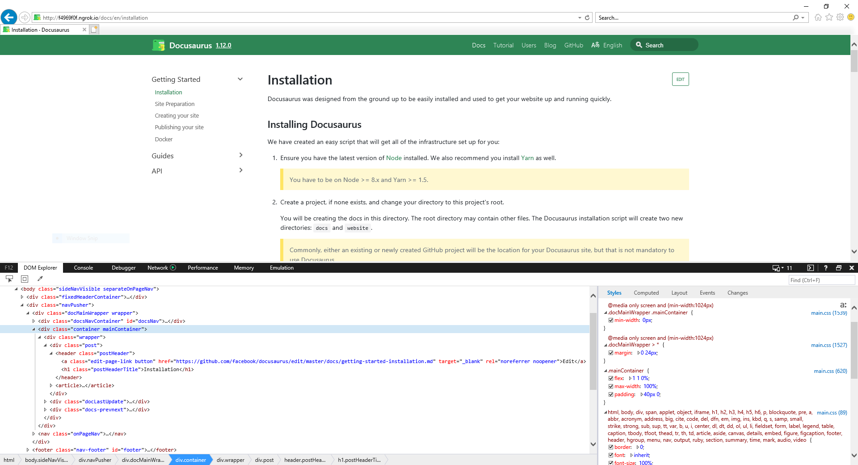Open the Computed styles tab
The image size is (858, 465).
coord(646,293)
